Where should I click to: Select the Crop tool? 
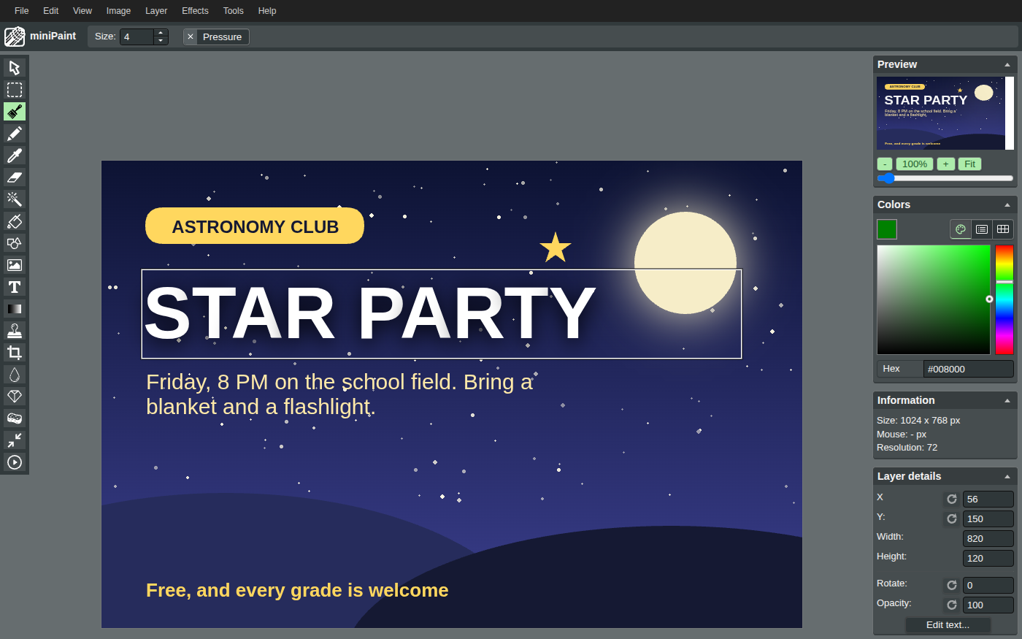tap(15, 353)
